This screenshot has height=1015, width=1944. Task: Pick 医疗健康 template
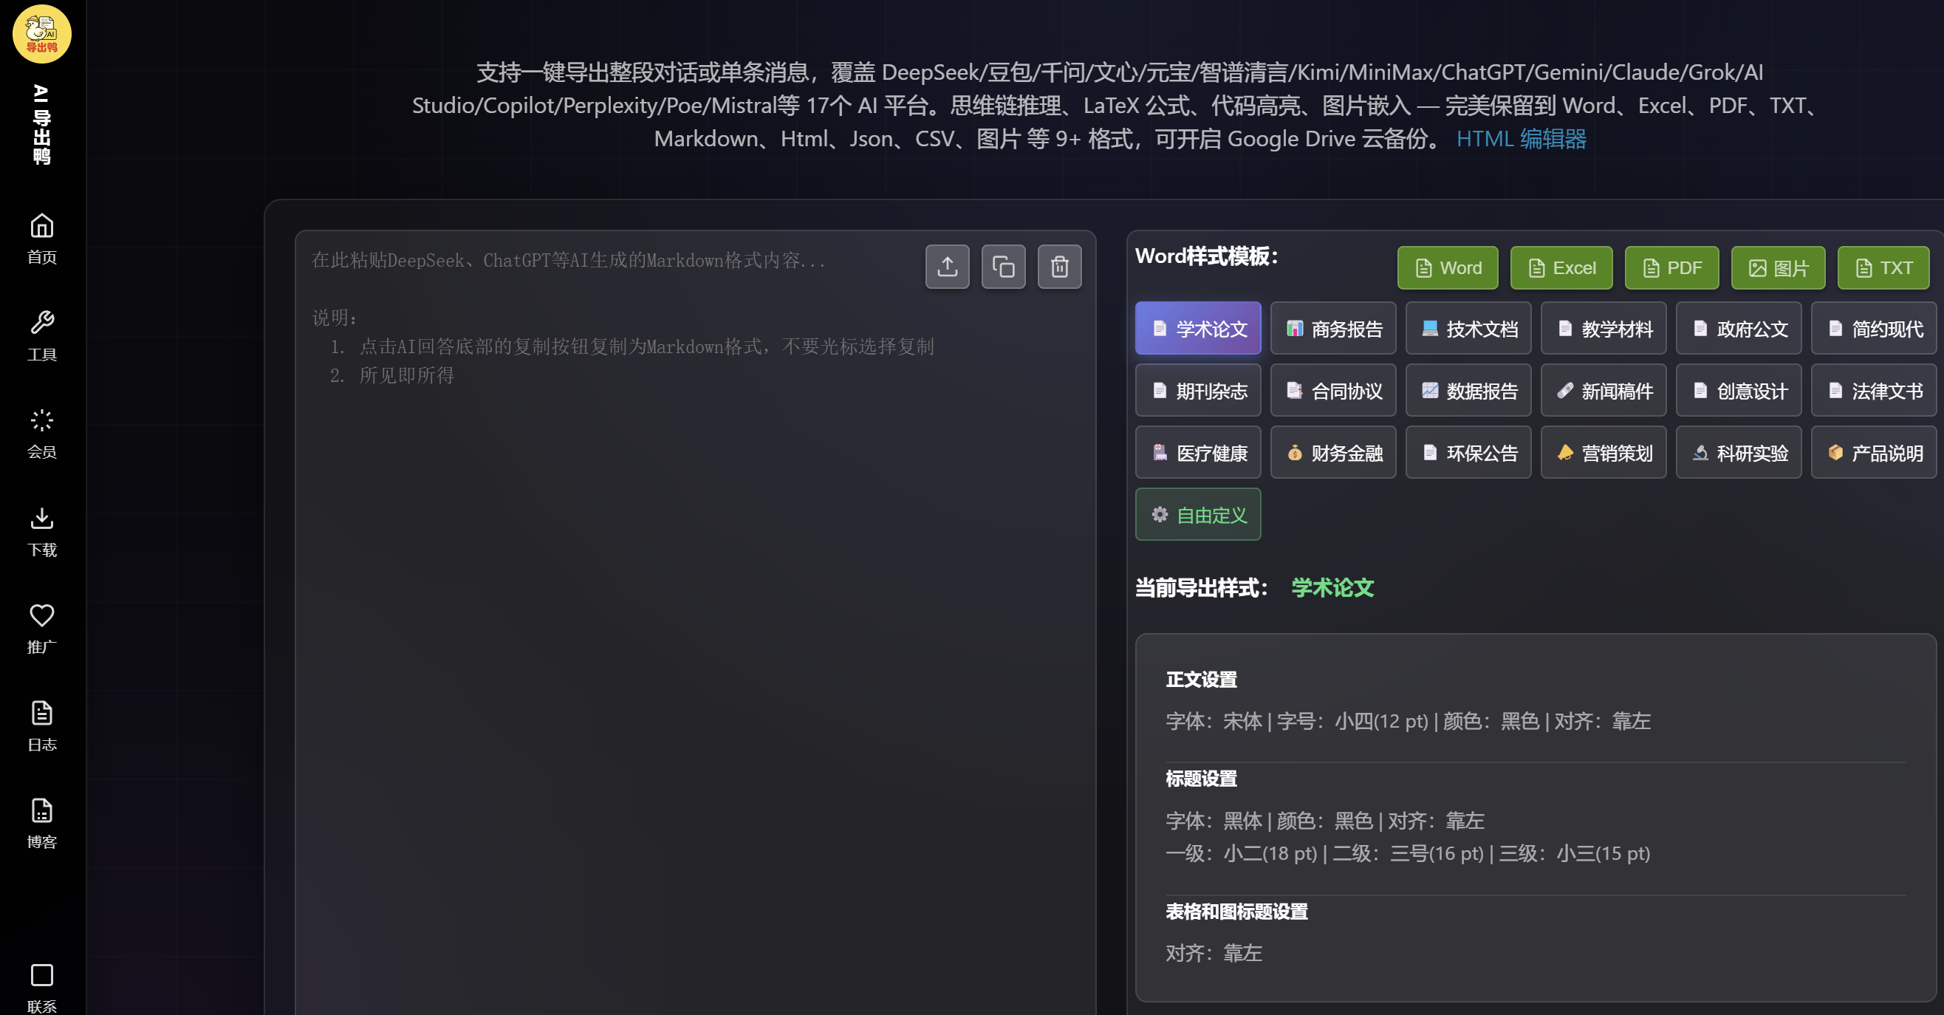coord(1198,452)
